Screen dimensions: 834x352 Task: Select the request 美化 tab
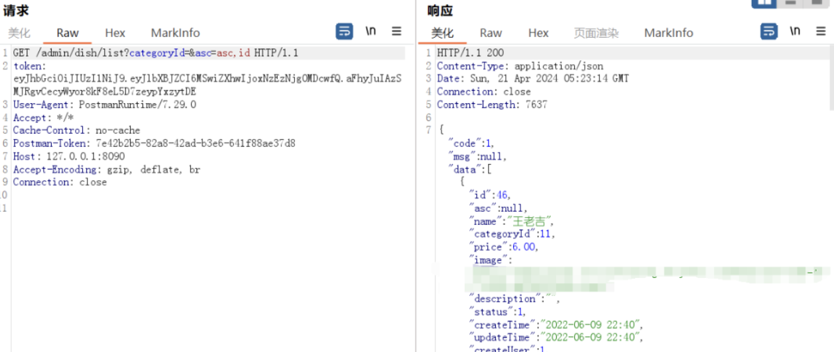19,32
